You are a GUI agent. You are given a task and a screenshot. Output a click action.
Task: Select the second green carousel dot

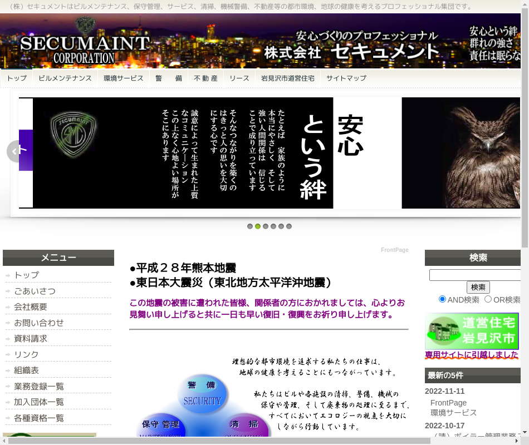(258, 226)
